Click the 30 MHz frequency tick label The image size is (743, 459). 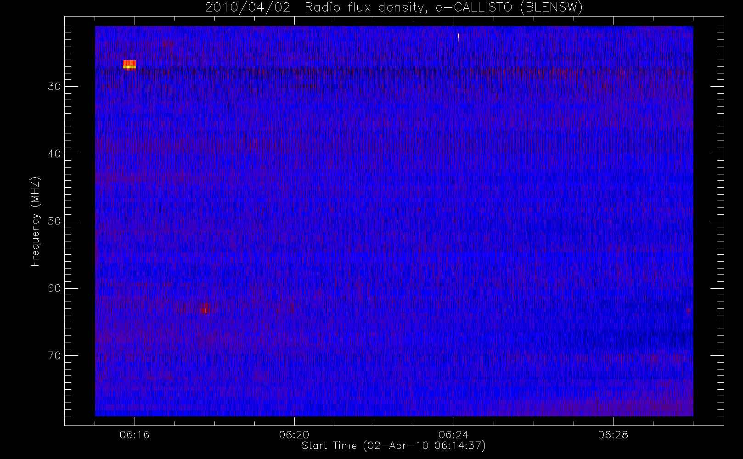pyautogui.click(x=54, y=87)
